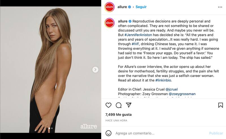
Task: Follow allure with the Seguir button
Action: coord(141,7)
